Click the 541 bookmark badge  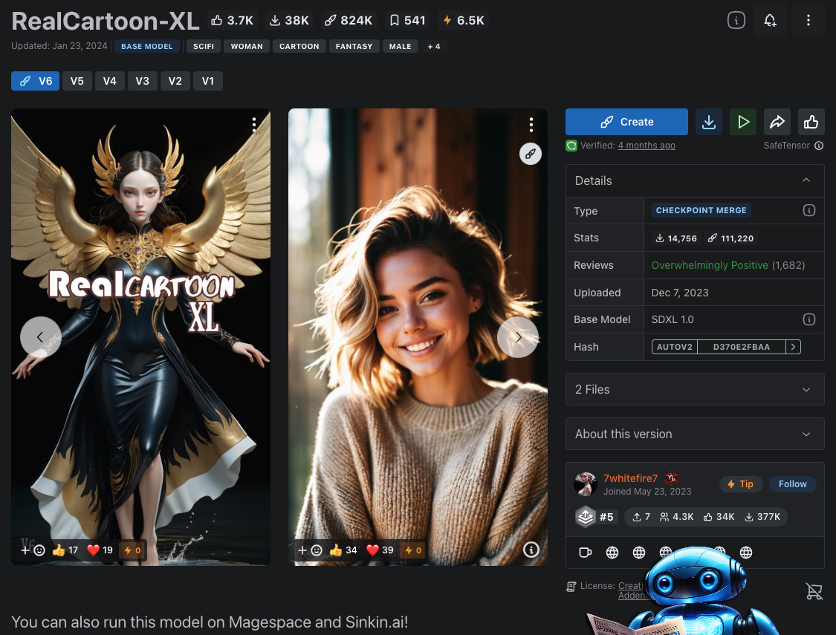pos(407,20)
